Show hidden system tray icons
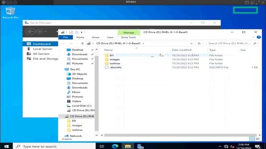The width and height of the screenshot is (266, 149). (x=220, y=147)
